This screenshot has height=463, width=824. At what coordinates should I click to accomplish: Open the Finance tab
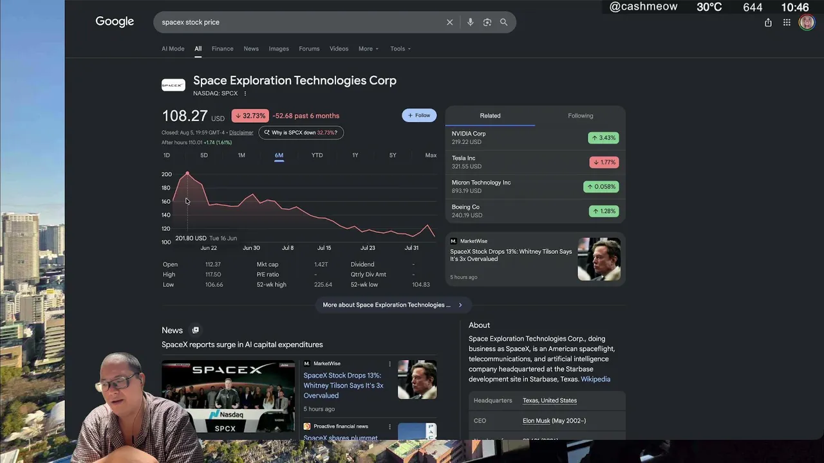[223, 49]
